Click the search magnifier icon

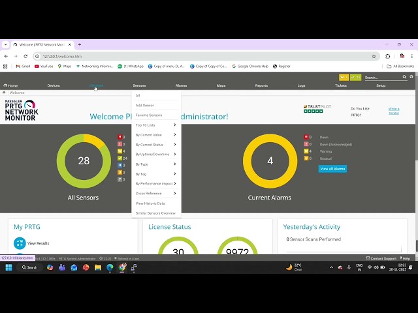click(x=404, y=77)
